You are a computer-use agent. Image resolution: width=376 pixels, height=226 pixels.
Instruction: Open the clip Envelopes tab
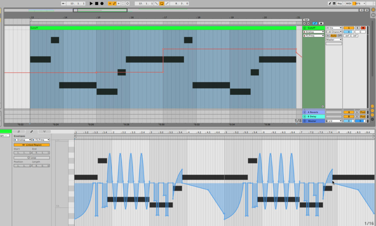click(32, 132)
